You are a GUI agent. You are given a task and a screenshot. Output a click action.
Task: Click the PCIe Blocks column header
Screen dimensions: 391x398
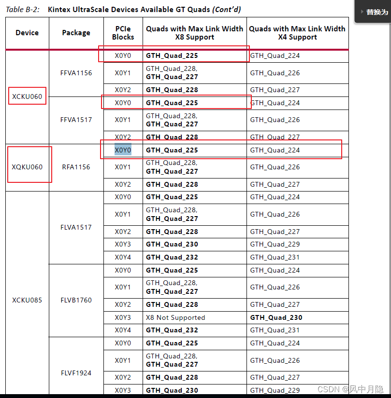click(x=123, y=32)
